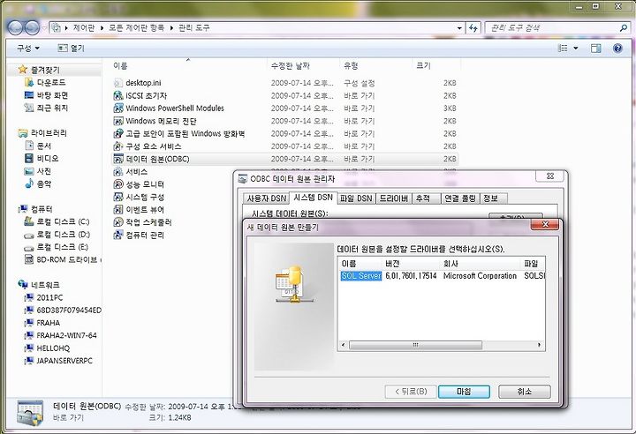636x434 pixels.
Task: Switch to 정보 tab
Action: tap(493, 198)
